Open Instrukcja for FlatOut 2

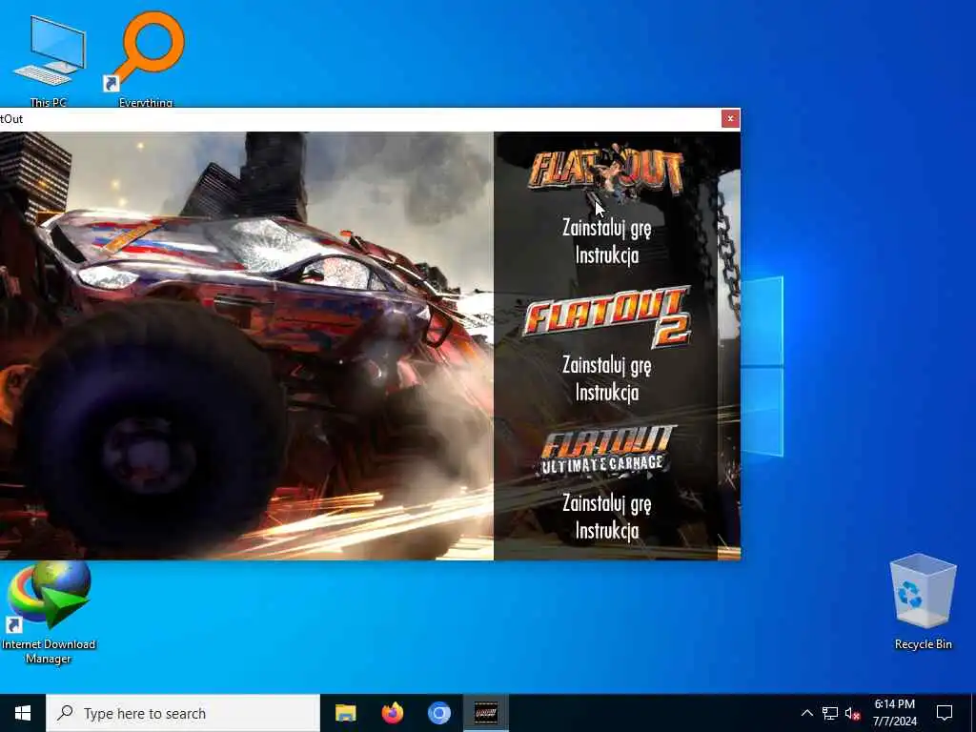coord(607,393)
